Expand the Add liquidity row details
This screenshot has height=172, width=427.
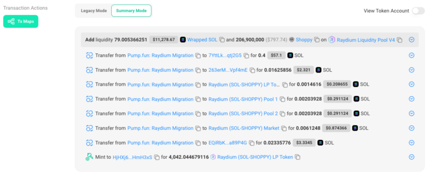tap(411, 40)
